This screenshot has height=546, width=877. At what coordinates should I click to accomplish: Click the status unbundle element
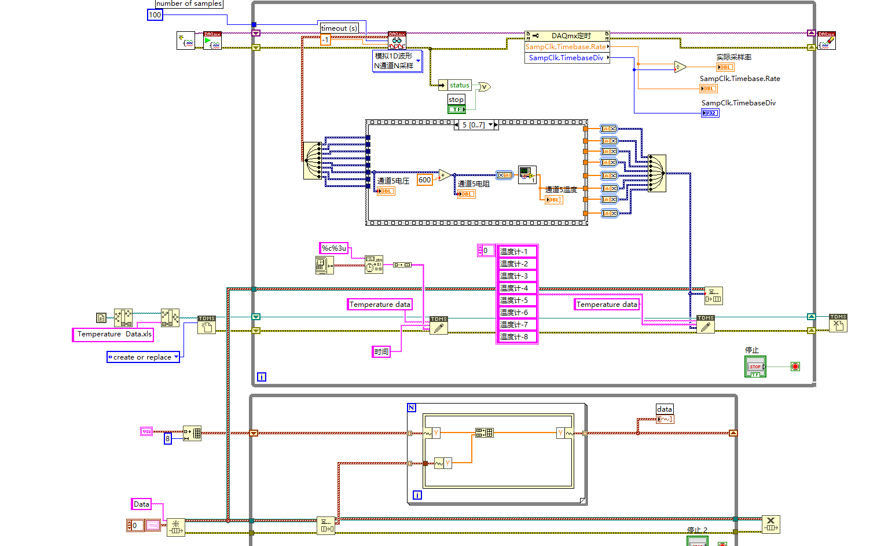456,85
